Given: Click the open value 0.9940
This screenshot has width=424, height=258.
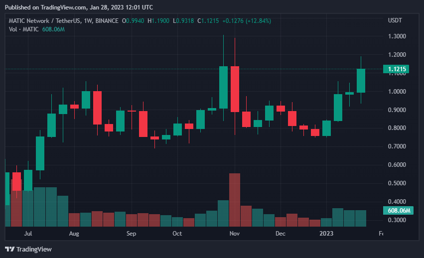Looking at the screenshot, I should click(135, 21).
